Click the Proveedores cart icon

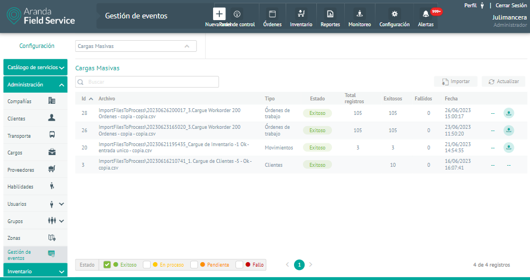(52, 168)
